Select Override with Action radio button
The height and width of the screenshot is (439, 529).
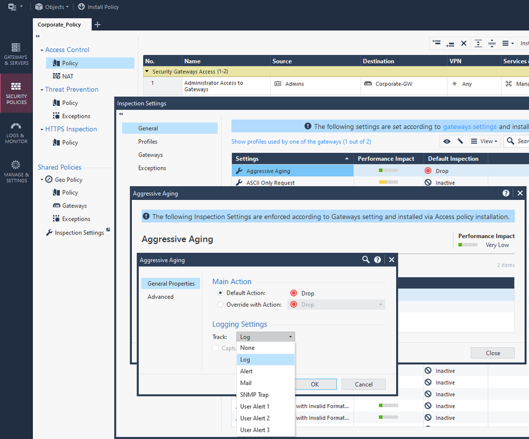(221, 305)
